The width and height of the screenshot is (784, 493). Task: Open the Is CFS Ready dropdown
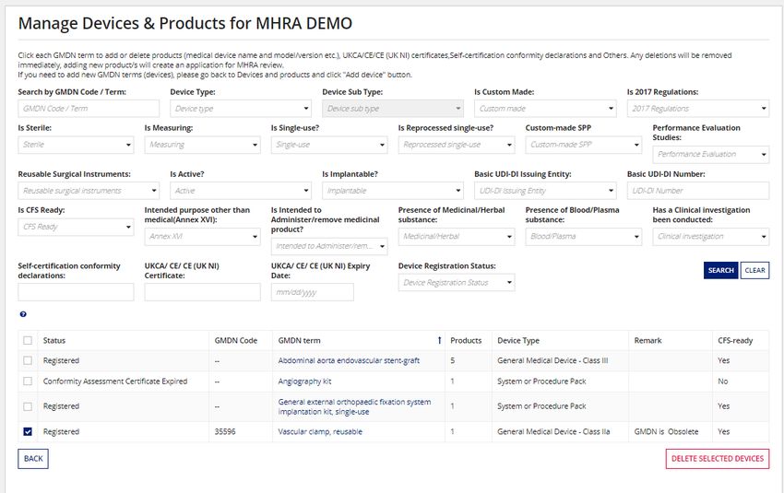(76, 227)
